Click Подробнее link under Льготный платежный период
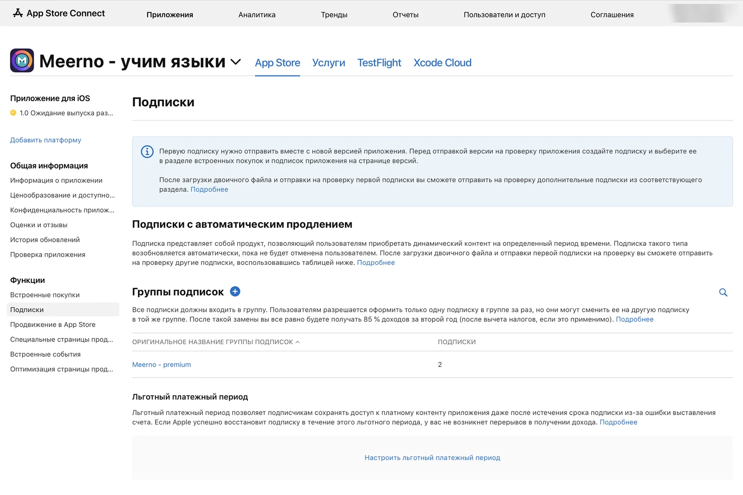743x495 pixels. [x=618, y=422]
